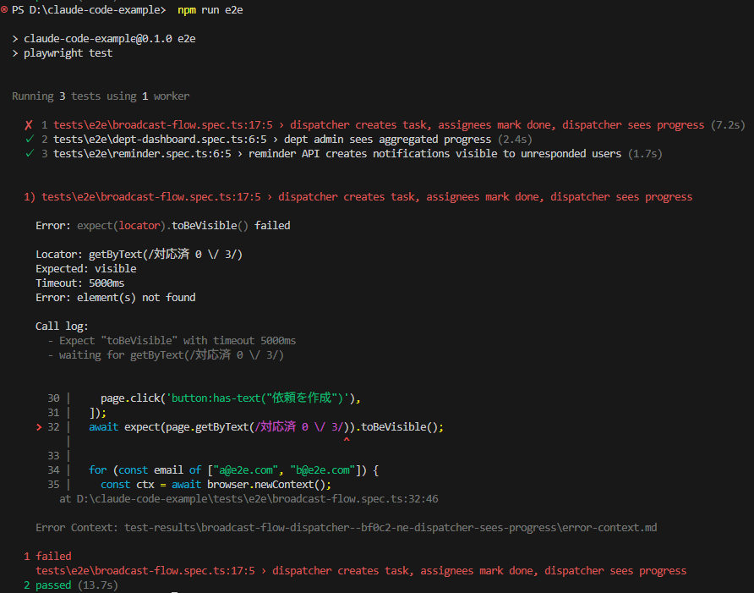Viewport: 754px width, 593px height.
Task: Open the dept-dashboard.spec.ts:6:5 file link
Action: [x=160, y=140]
